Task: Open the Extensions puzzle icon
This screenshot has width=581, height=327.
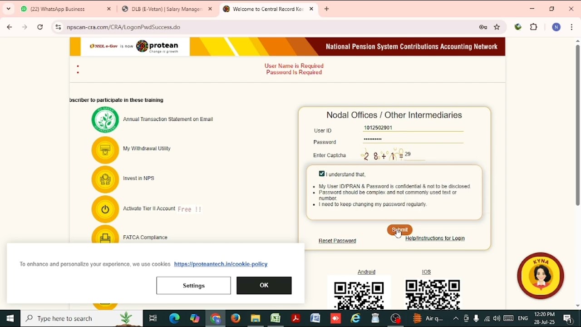Action: [x=534, y=27]
